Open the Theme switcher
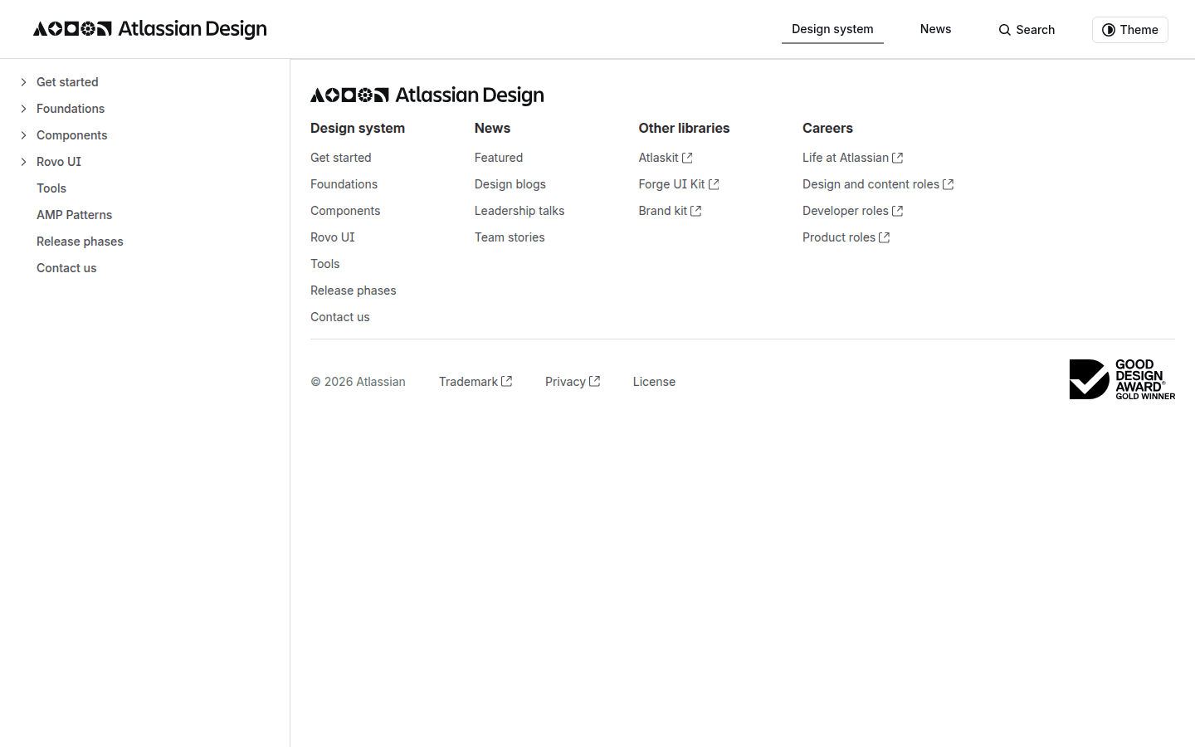The width and height of the screenshot is (1195, 747). [x=1130, y=30]
